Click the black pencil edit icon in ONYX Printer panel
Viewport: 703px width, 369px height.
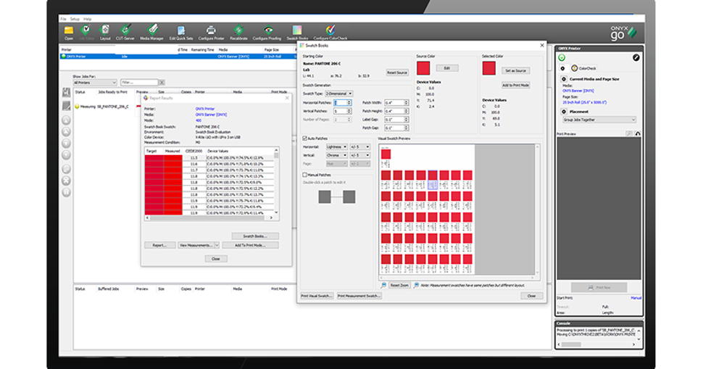coord(636,57)
